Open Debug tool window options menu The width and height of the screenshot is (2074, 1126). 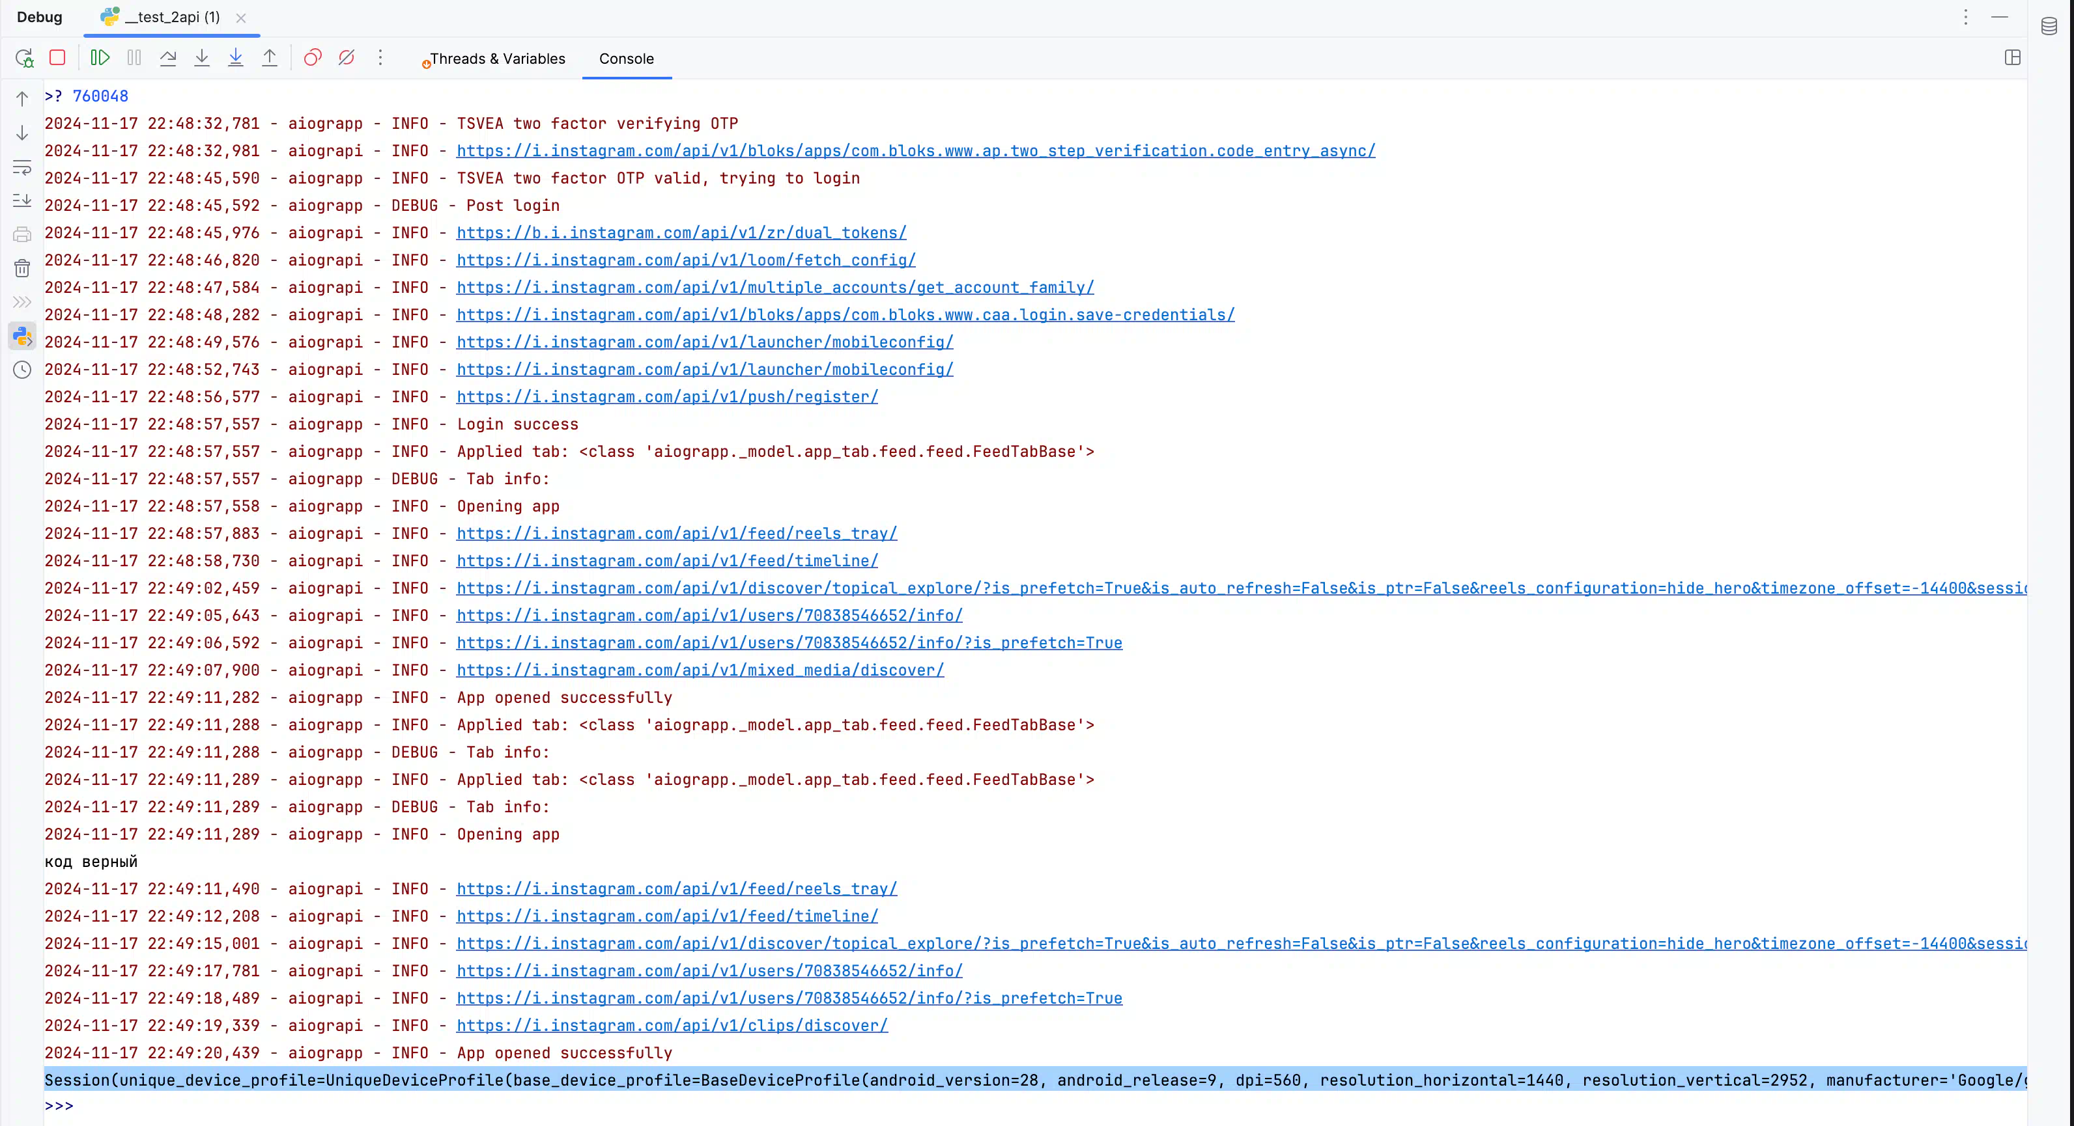(x=1965, y=17)
